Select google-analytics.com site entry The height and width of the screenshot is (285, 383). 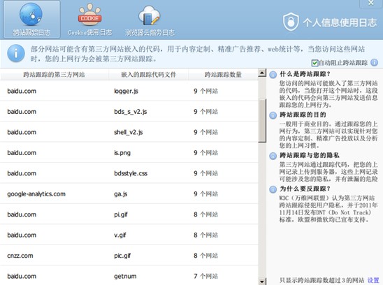(36, 194)
